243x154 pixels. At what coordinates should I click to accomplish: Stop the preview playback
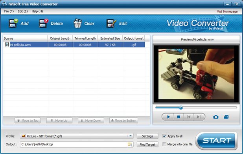pyautogui.click(x=179, y=117)
